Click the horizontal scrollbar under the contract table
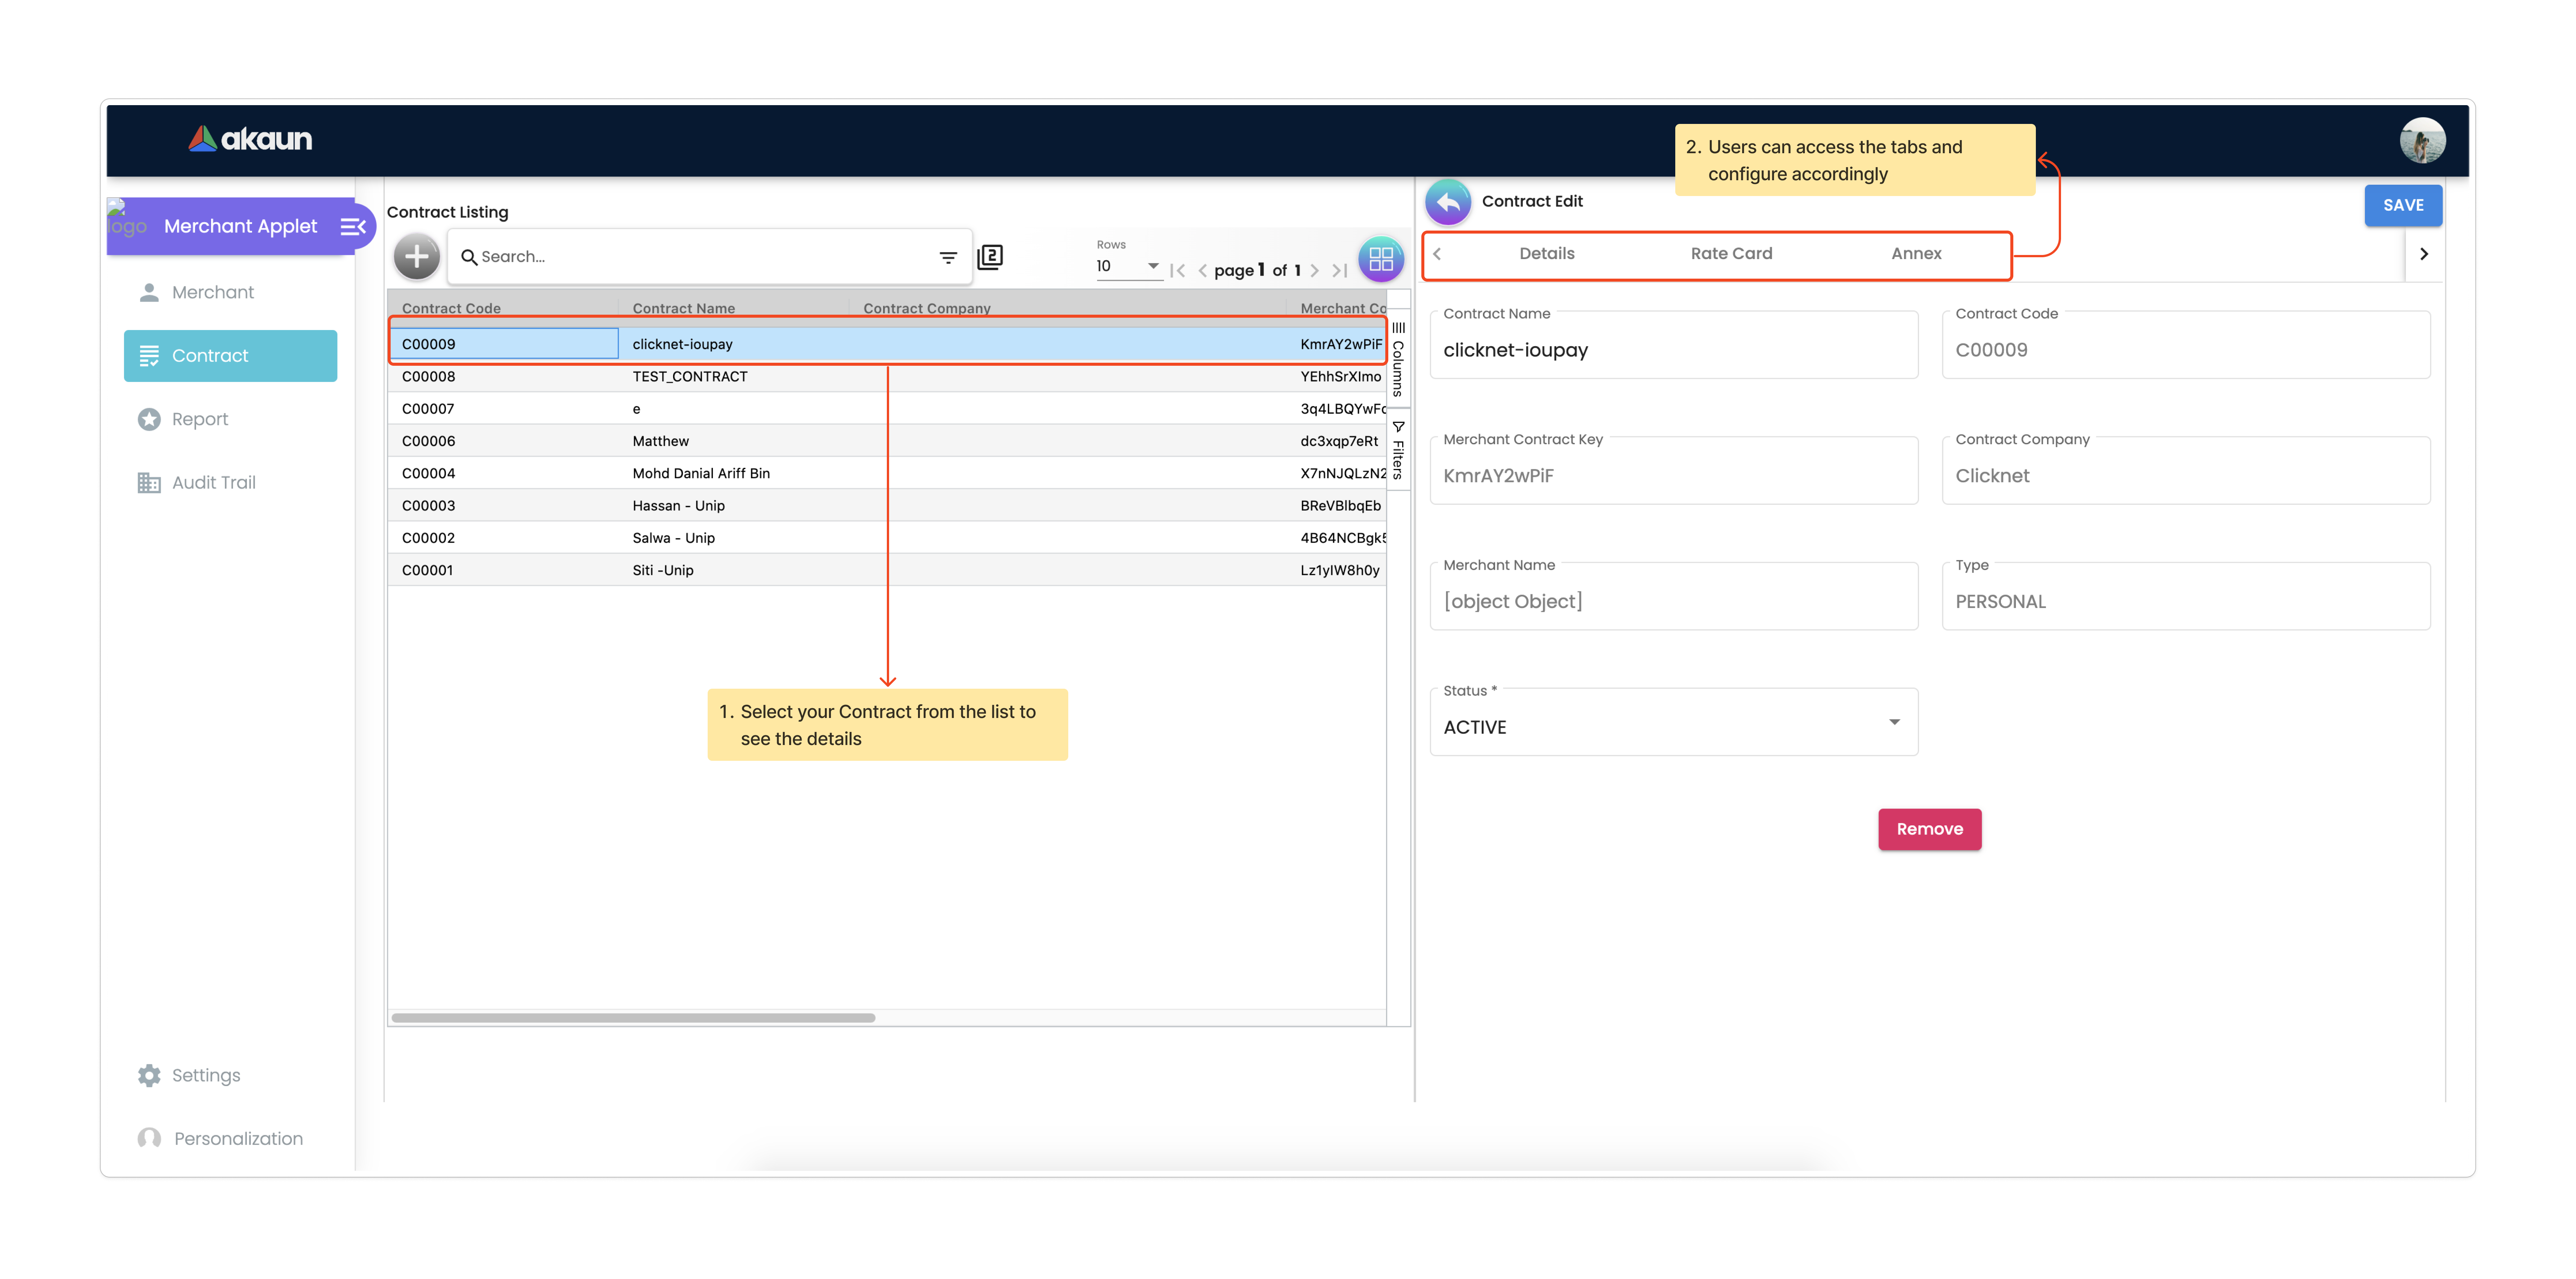2576x1279 pixels. tap(634, 1018)
